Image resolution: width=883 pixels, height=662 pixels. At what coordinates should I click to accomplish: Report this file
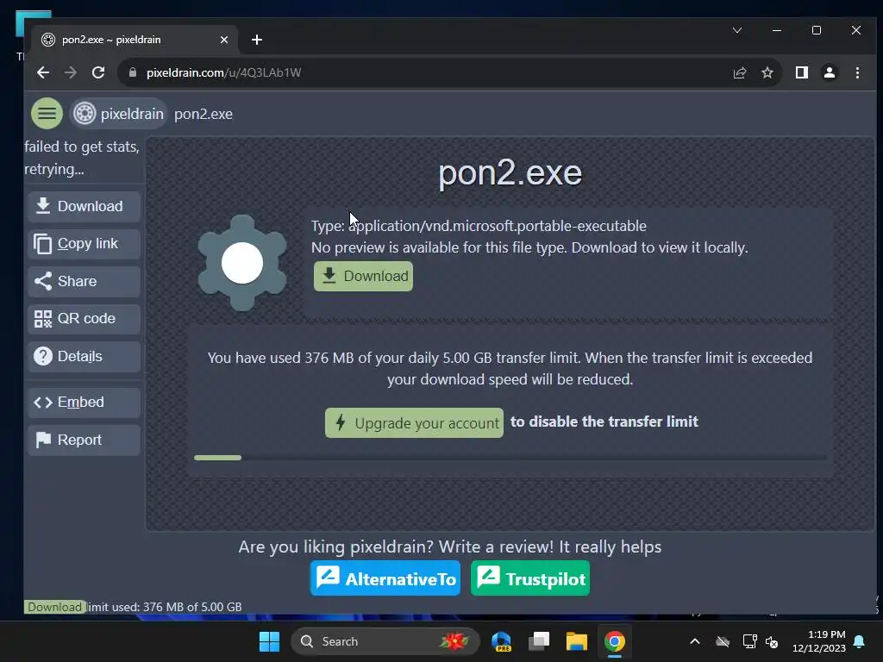[84, 440]
